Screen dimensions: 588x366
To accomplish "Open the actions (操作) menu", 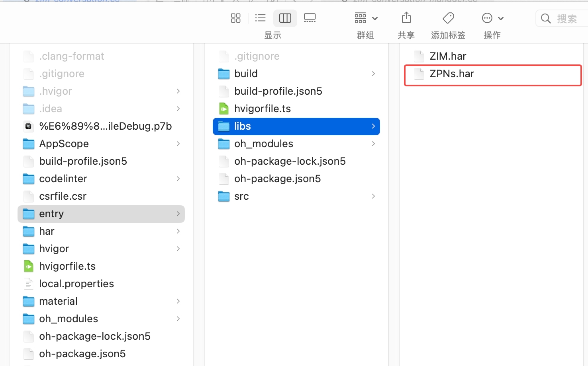I will click(x=492, y=18).
